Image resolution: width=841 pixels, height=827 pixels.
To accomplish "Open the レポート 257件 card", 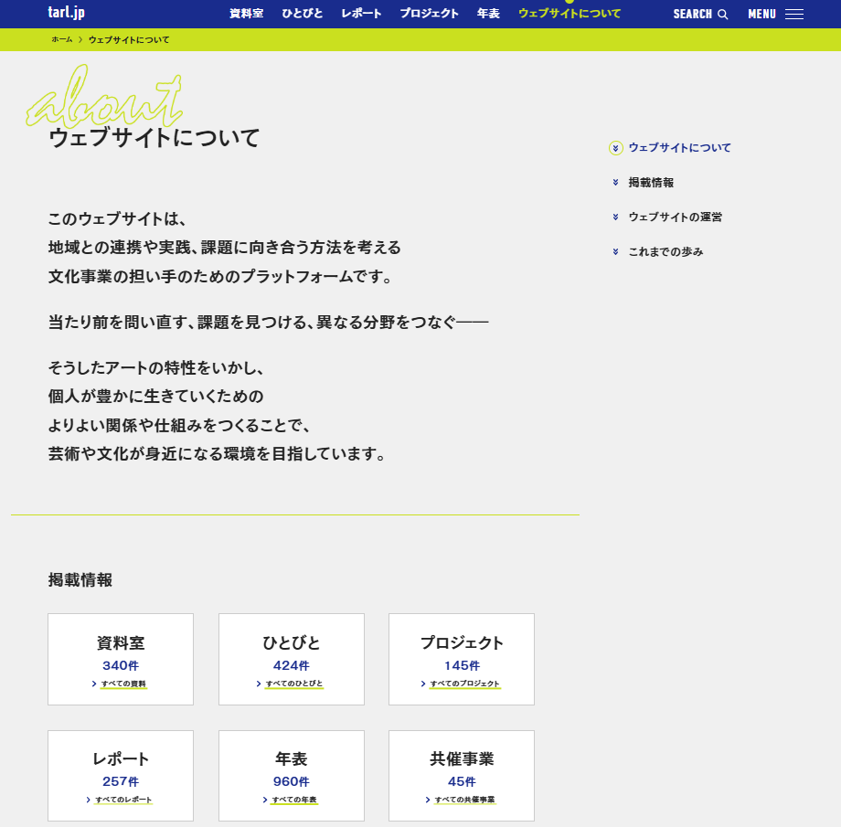I will pyautogui.click(x=121, y=775).
